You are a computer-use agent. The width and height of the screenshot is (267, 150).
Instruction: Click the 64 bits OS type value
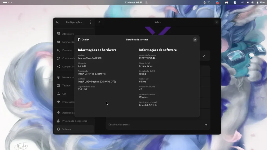tap(143, 82)
